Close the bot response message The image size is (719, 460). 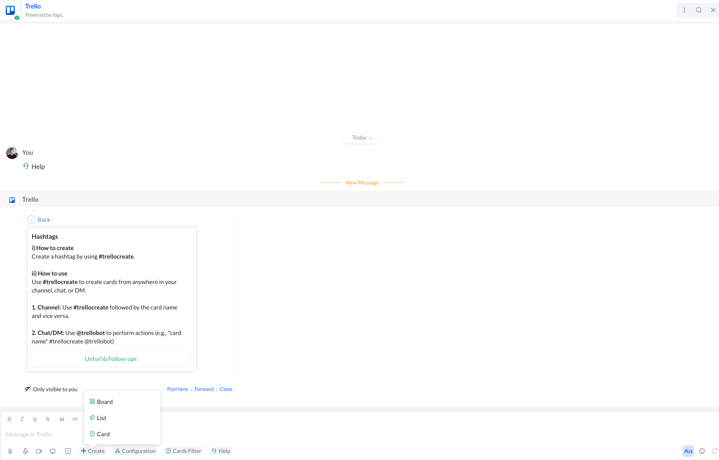coord(226,389)
